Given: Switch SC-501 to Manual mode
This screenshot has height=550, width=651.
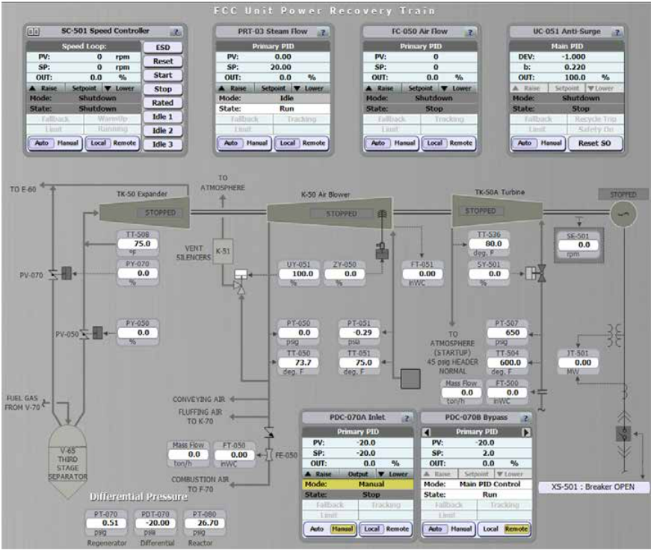Looking at the screenshot, I should (x=68, y=143).
